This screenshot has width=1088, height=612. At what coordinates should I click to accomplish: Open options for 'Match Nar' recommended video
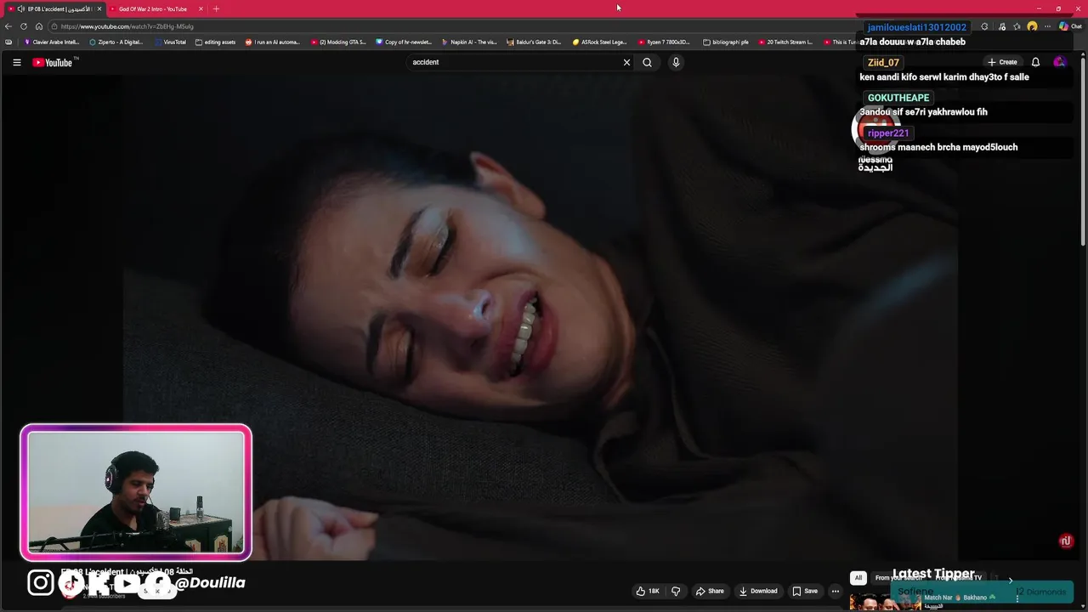click(x=1017, y=598)
